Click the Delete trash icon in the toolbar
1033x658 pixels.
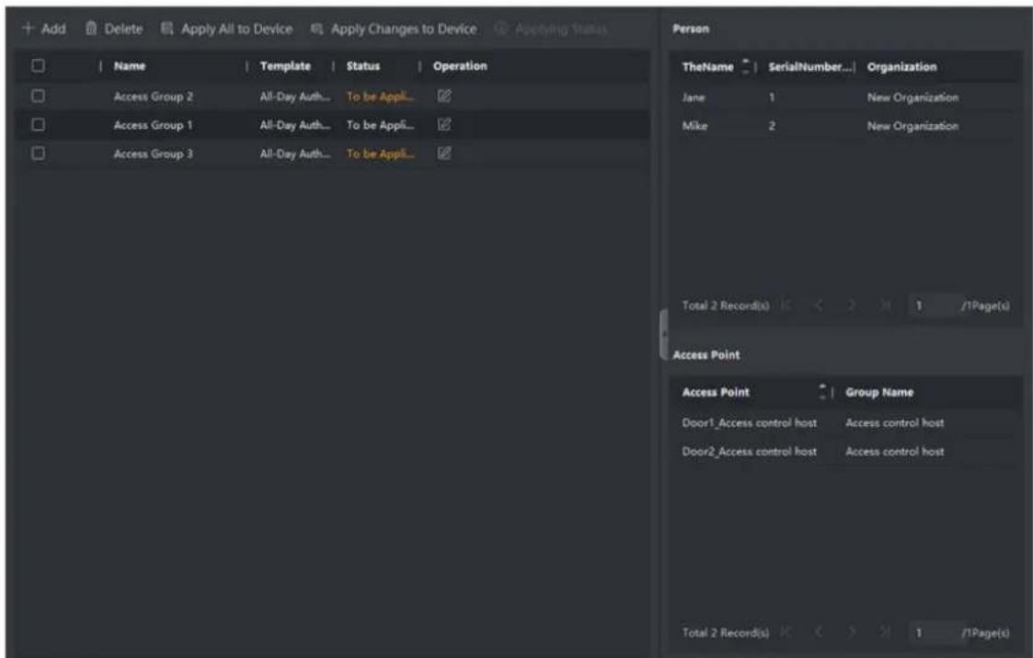point(91,29)
